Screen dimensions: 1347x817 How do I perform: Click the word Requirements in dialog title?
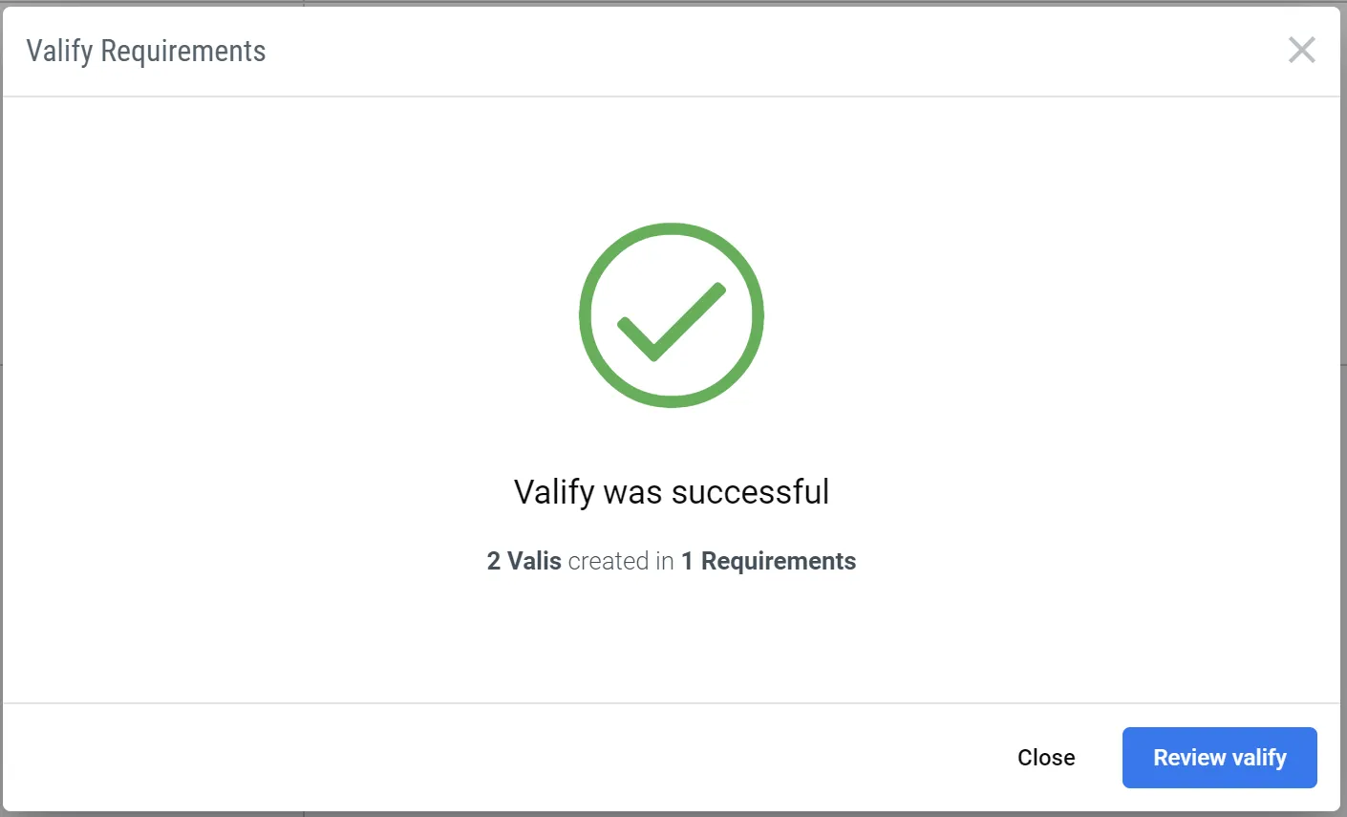(183, 52)
